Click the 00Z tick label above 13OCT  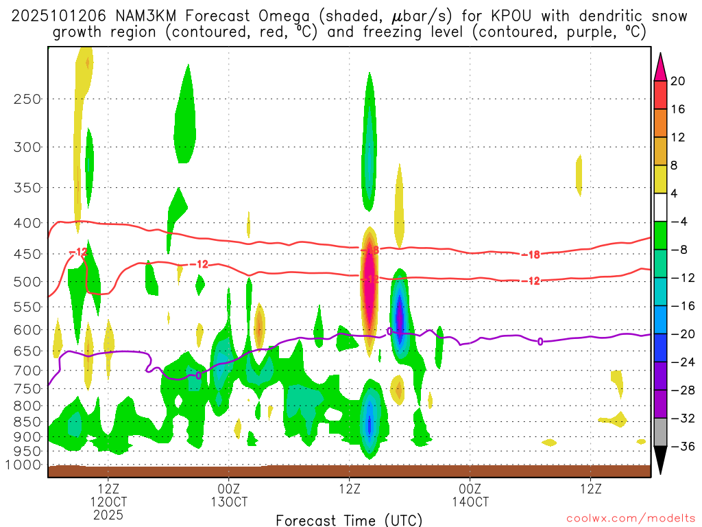pyautogui.click(x=229, y=489)
